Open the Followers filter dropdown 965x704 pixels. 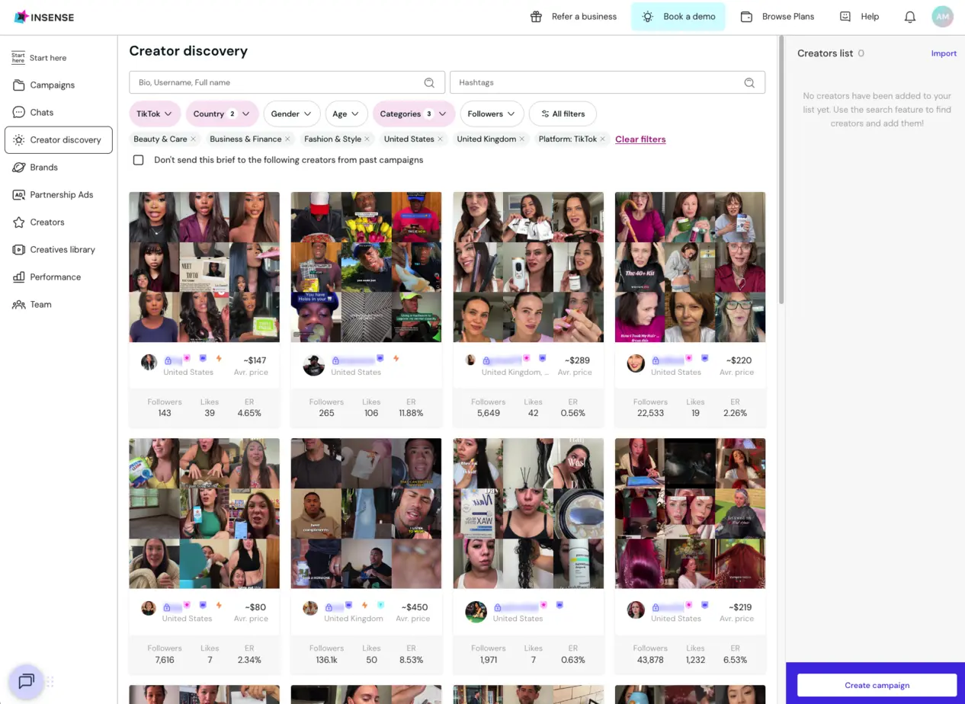tap(491, 114)
